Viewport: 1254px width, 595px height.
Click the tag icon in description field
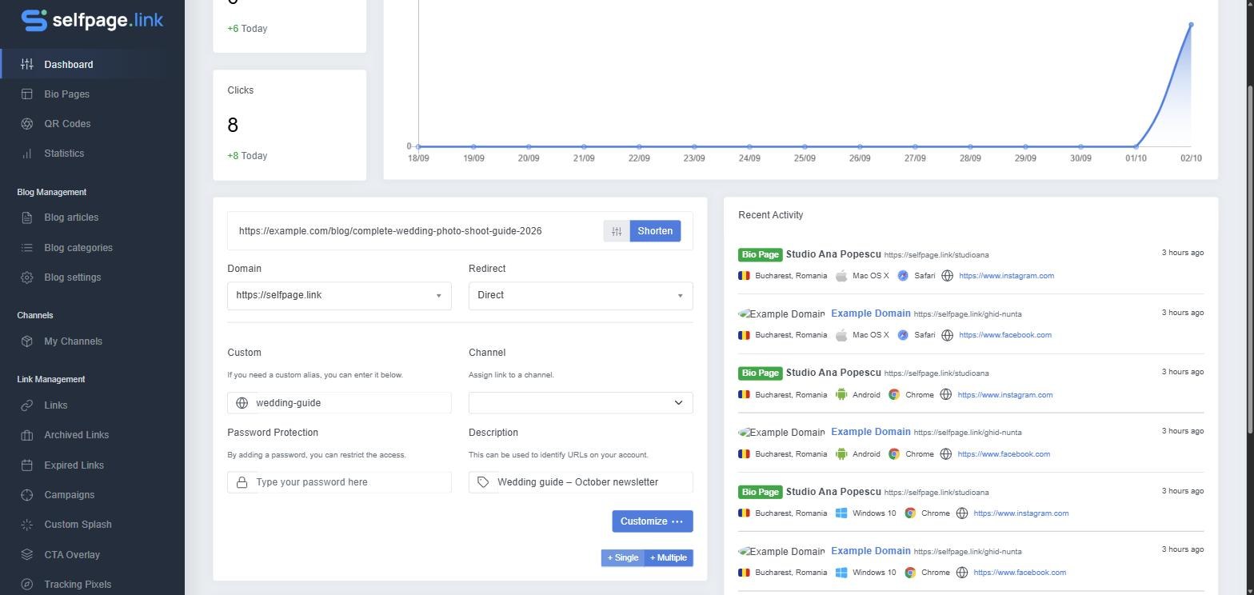(x=483, y=482)
